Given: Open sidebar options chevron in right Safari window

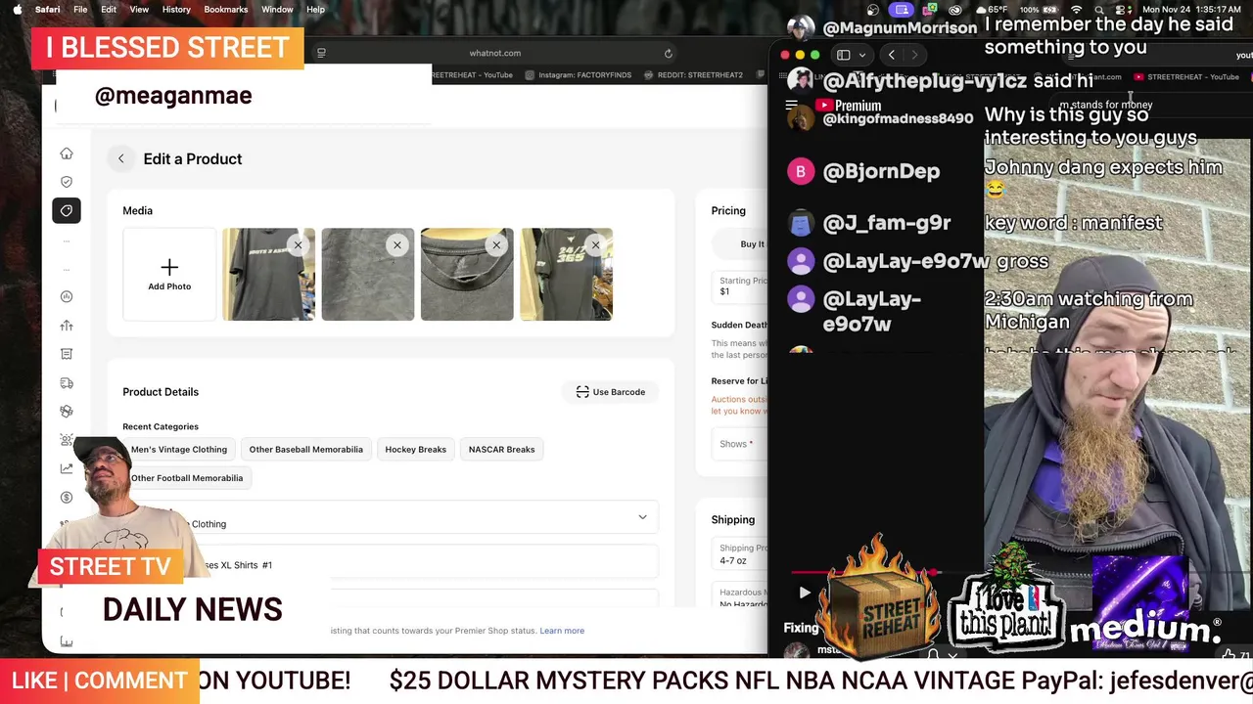Looking at the screenshot, I should pyautogui.click(x=861, y=55).
